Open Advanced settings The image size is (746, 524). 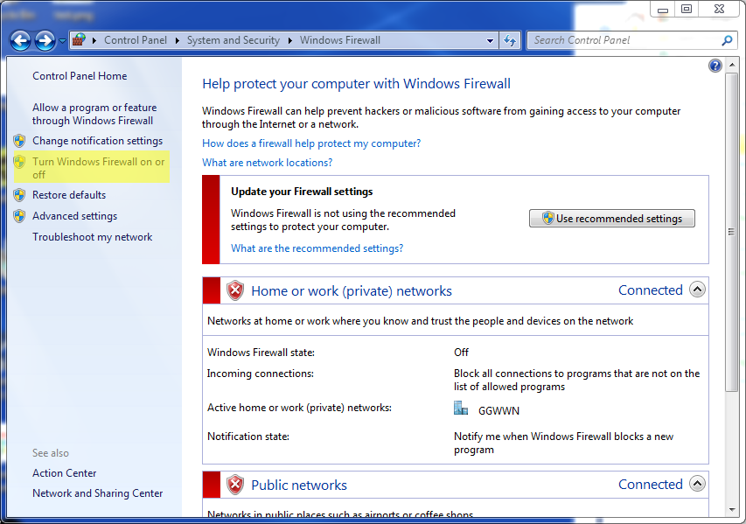click(74, 216)
